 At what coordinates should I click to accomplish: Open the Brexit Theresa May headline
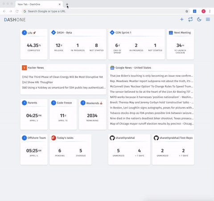152,102
